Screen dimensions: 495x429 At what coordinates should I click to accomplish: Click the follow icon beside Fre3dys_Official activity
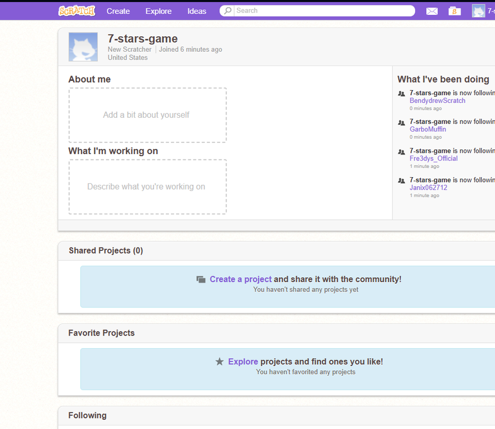402,152
